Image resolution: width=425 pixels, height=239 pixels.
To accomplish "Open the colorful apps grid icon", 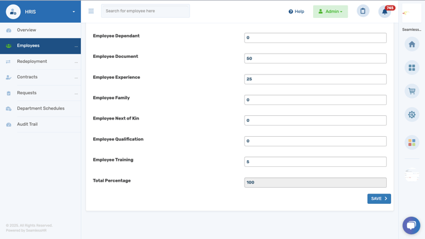I will pyautogui.click(x=411, y=142).
